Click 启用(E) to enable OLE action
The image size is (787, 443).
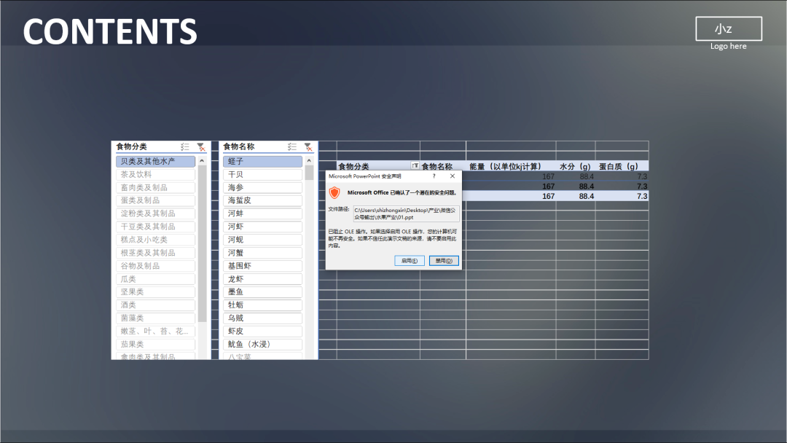click(x=409, y=260)
